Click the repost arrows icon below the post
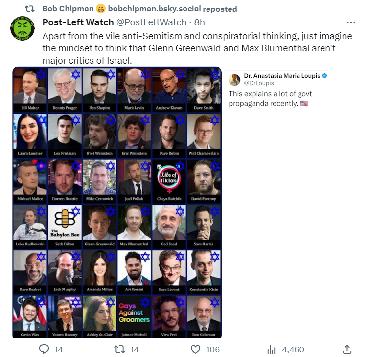This screenshot has height=357, width=368. tap(119, 349)
